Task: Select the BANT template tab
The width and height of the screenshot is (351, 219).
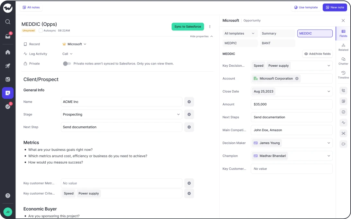Action: [277, 43]
